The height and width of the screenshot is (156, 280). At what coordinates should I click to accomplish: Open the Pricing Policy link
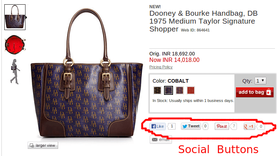coord(161,67)
